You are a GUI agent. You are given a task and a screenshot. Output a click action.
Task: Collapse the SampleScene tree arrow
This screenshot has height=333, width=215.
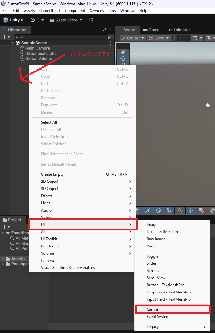12,43
